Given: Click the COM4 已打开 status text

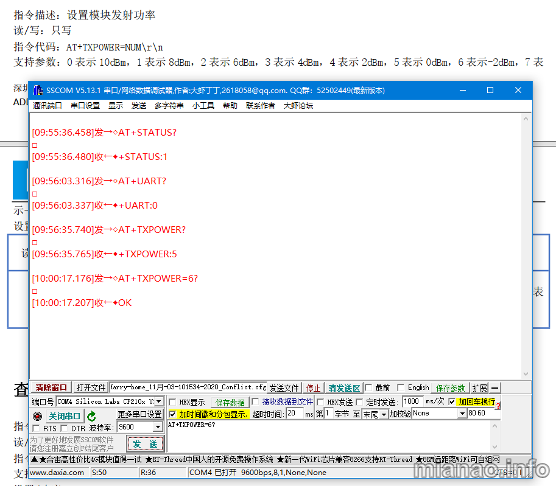Looking at the screenshot, I should 213,473.
